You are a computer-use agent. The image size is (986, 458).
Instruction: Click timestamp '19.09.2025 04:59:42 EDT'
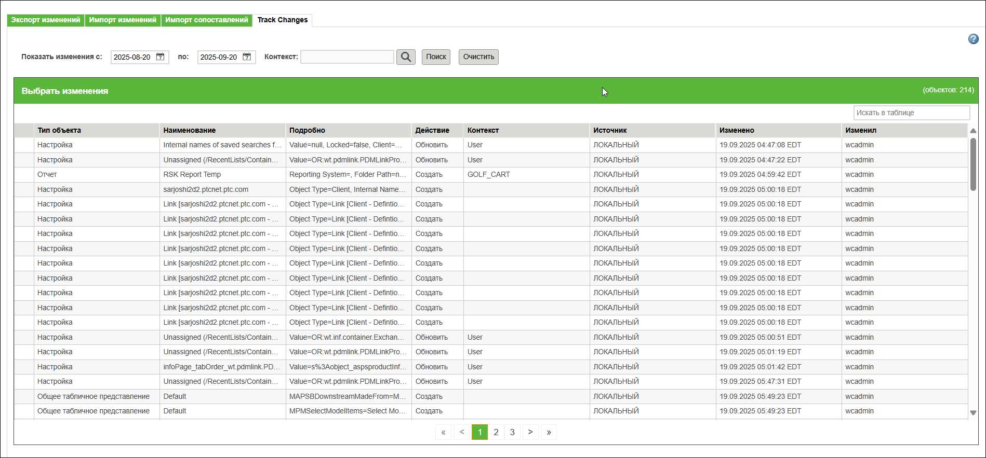coord(761,174)
